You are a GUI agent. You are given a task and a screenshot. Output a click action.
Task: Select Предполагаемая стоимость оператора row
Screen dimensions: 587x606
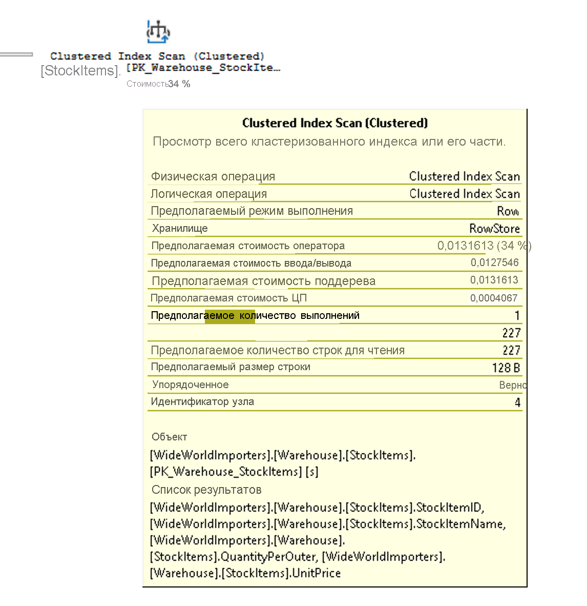pyautogui.click(x=335, y=246)
